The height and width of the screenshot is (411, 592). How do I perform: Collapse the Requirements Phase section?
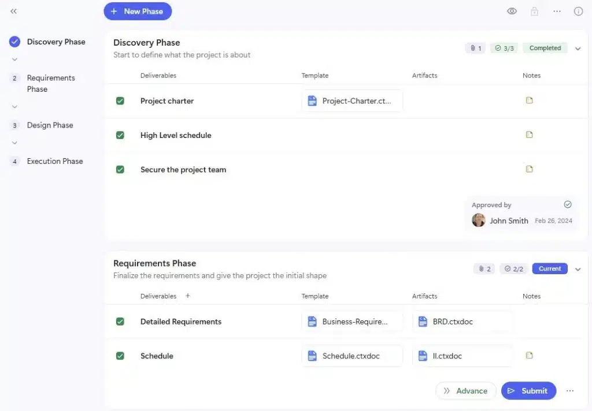tap(578, 268)
